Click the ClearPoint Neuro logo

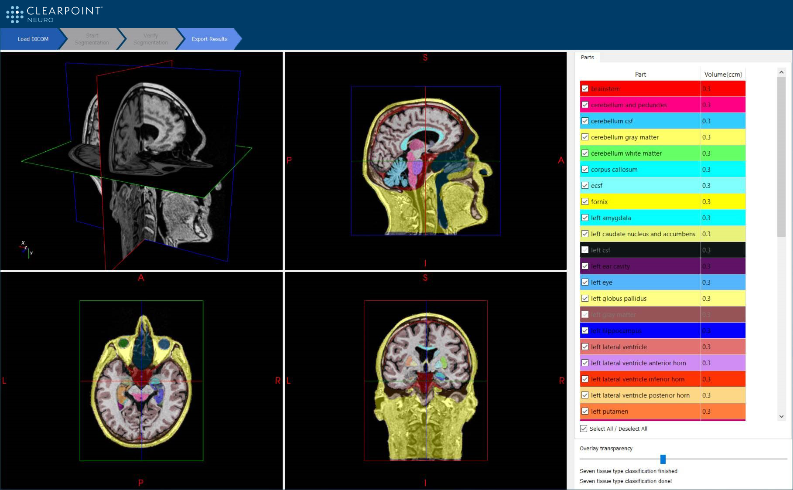click(55, 14)
